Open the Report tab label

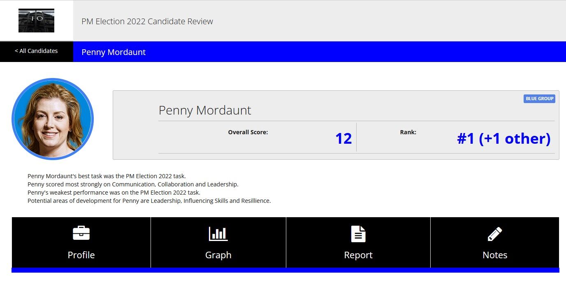point(358,255)
